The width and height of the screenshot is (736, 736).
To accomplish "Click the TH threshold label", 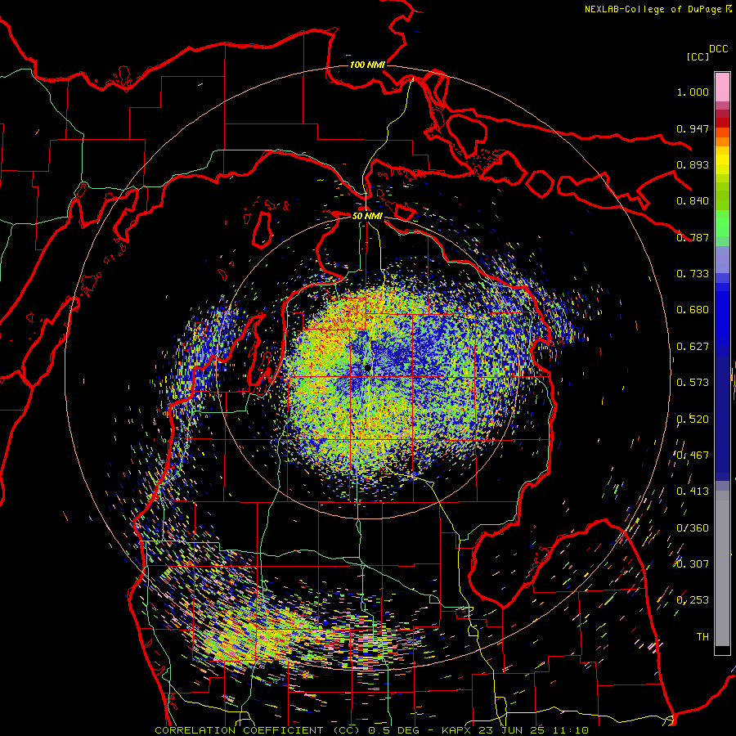I will click(702, 637).
